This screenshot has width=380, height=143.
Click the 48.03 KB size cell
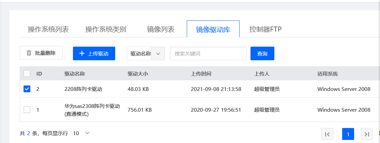[x=138, y=89]
